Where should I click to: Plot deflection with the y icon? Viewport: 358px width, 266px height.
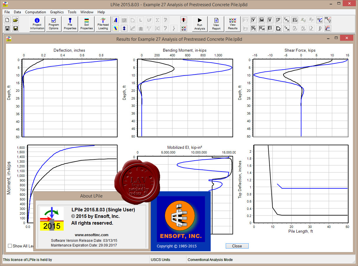253,20
